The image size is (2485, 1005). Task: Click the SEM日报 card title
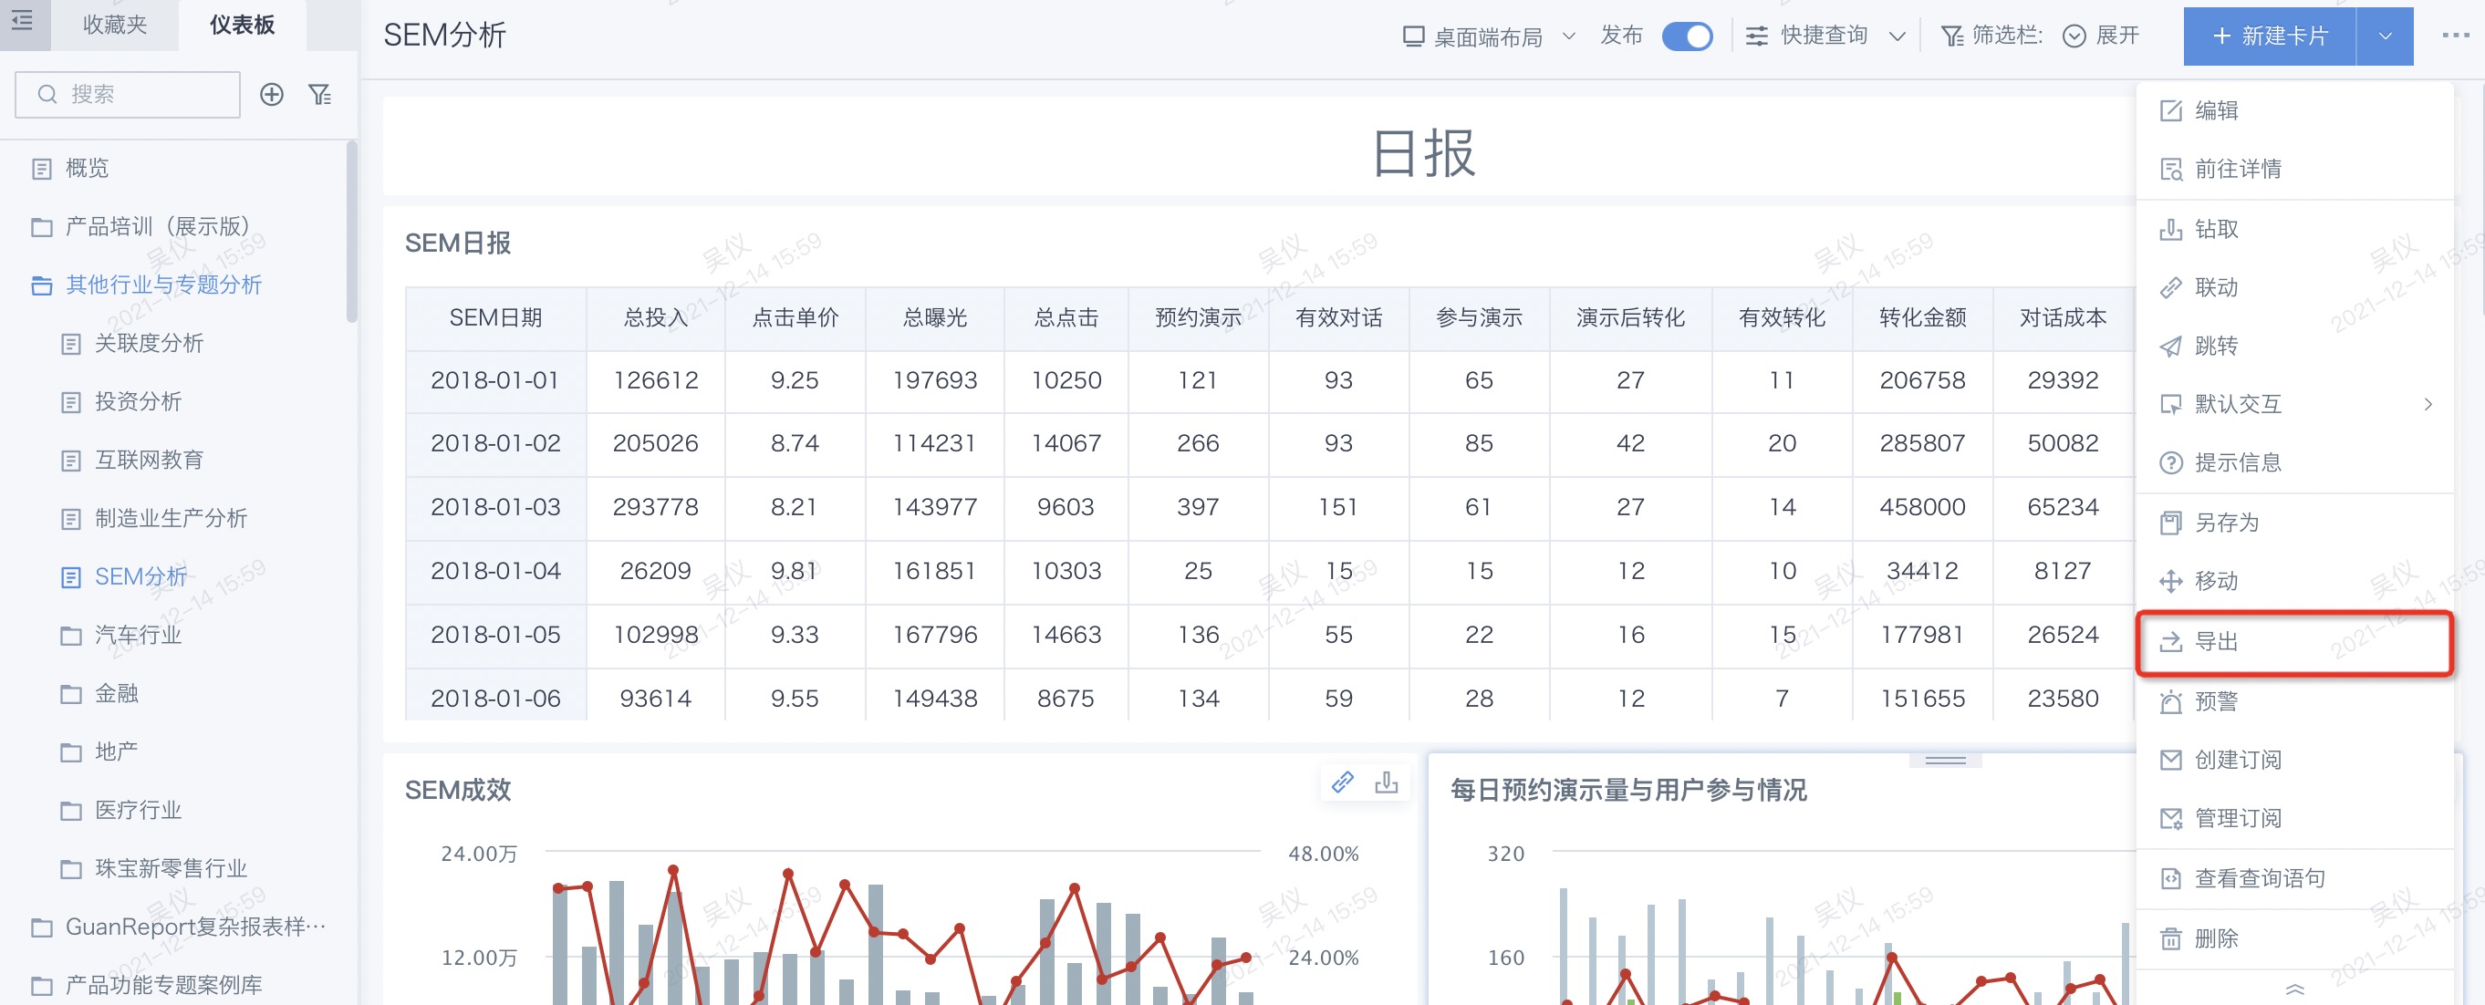[458, 243]
